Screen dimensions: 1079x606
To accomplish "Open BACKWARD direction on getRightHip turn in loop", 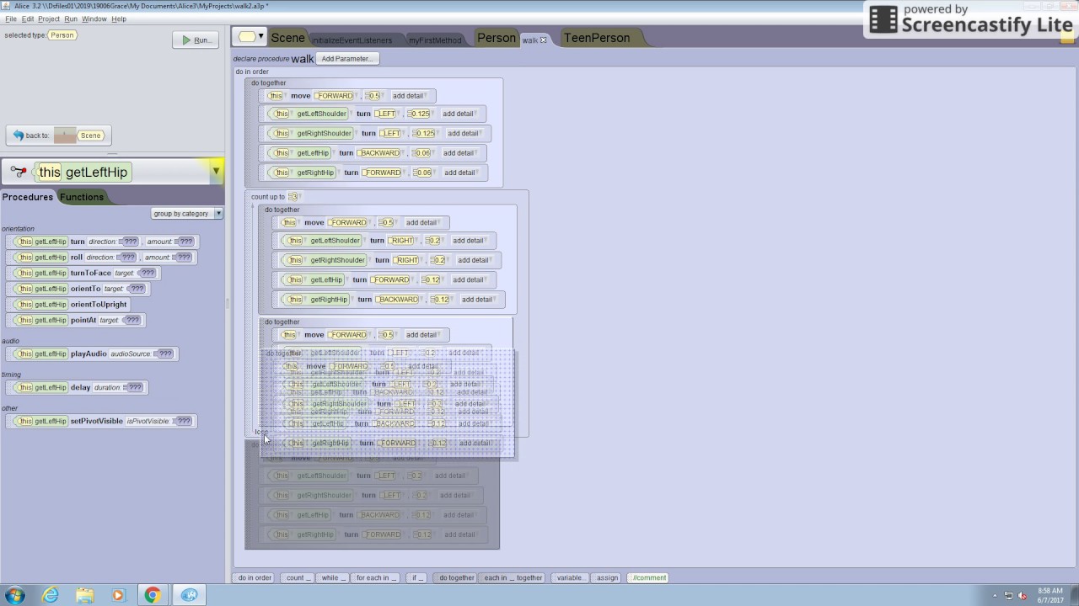I will pos(399,300).
